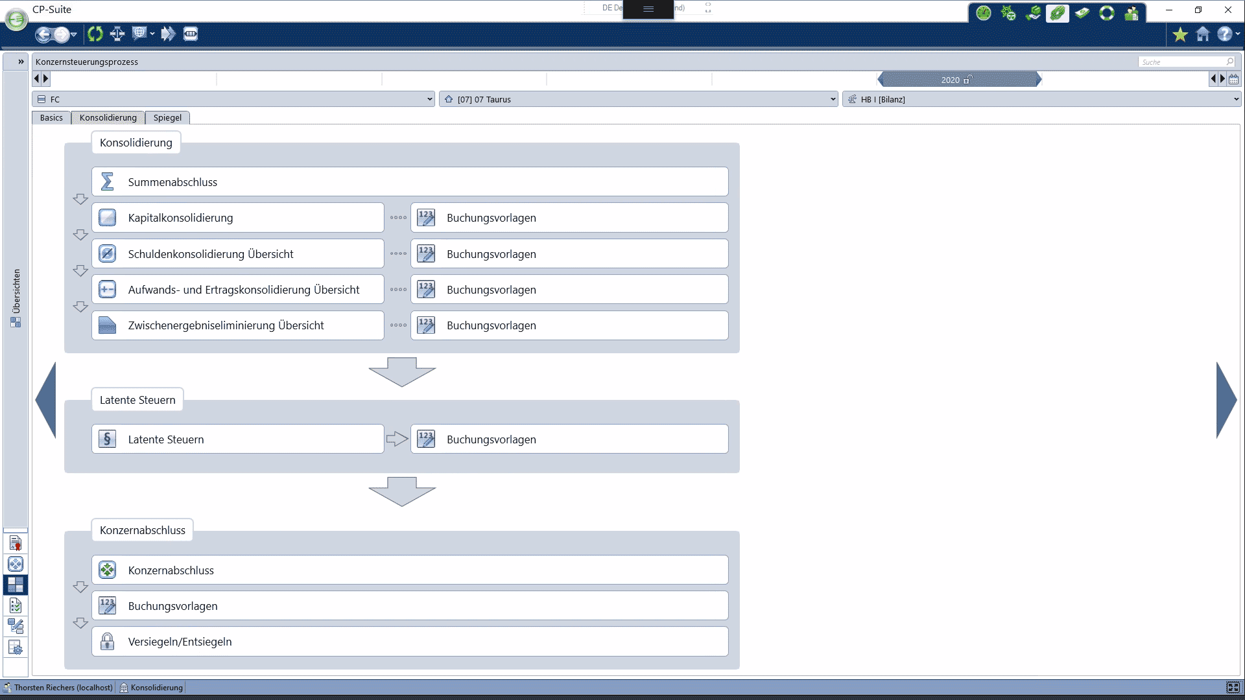Open the navigation history dropdown arrow
This screenshot has width=1245, height=700.
pyautogui.click(x=74, y=34)
